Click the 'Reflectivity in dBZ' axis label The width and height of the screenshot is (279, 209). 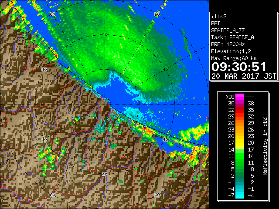tap(265, 146)
